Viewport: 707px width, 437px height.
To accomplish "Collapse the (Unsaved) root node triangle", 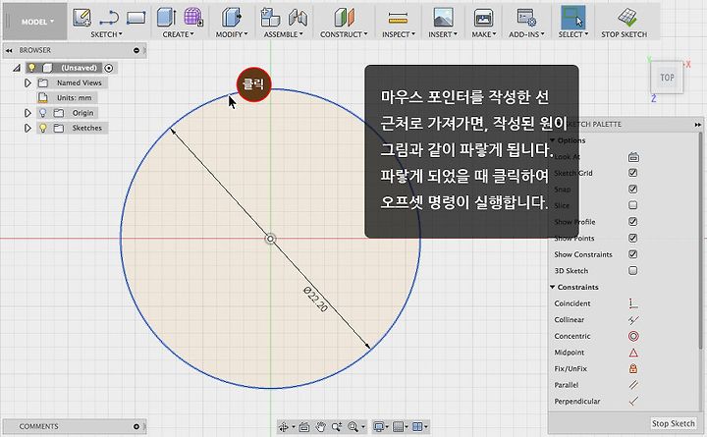I will point(17,68).
